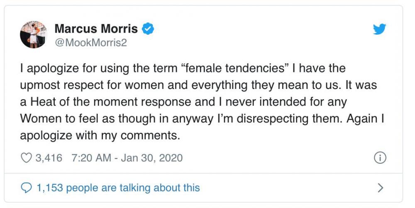The width and height of the screenshot is (415, 208).
Task: Click the reply speech bubble icon
Action: pos(26,188)
